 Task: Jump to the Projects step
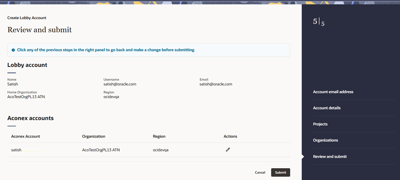coord(320,124)
